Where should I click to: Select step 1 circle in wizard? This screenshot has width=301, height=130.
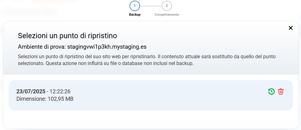pos(135,6)
